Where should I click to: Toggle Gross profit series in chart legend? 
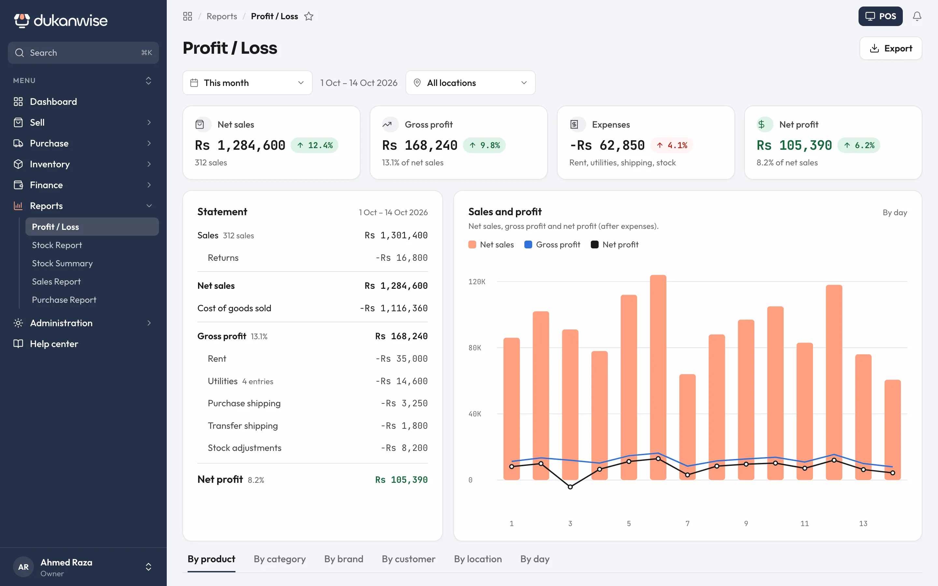(x=552, y=244)
